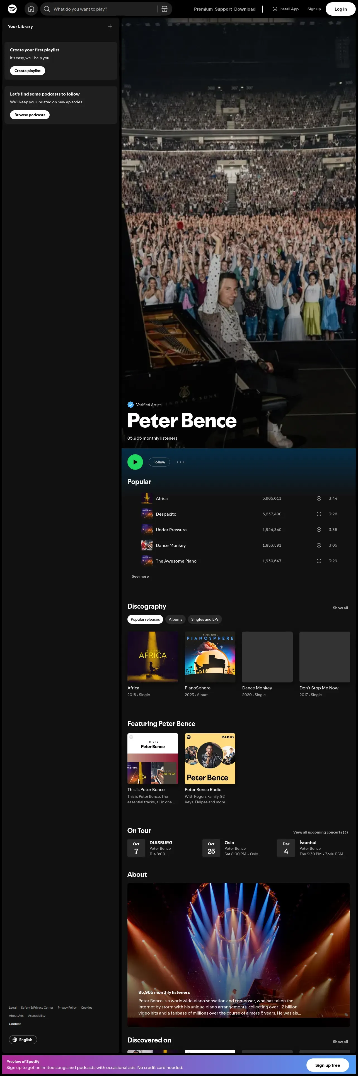
Task: Open PianoSphere album cover
Action: point(210,657)
